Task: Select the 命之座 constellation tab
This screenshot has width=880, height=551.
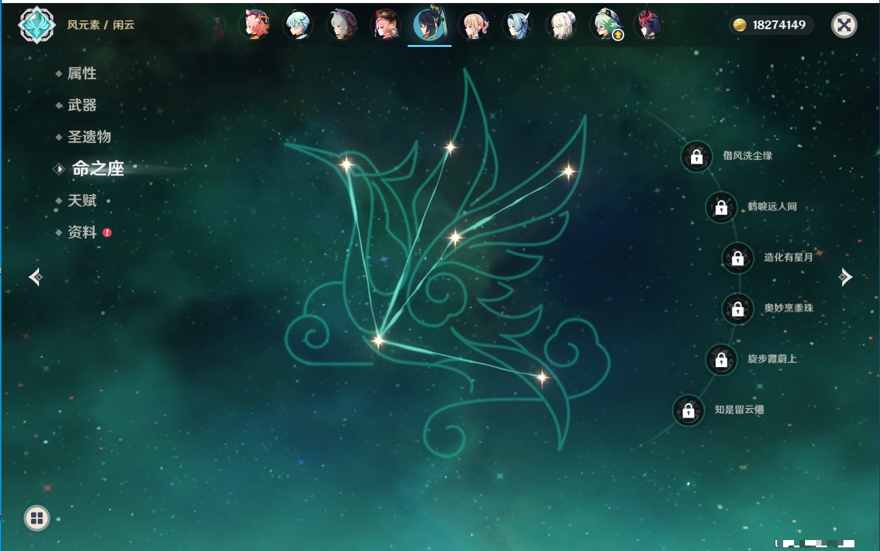Action: coord(98,169)
